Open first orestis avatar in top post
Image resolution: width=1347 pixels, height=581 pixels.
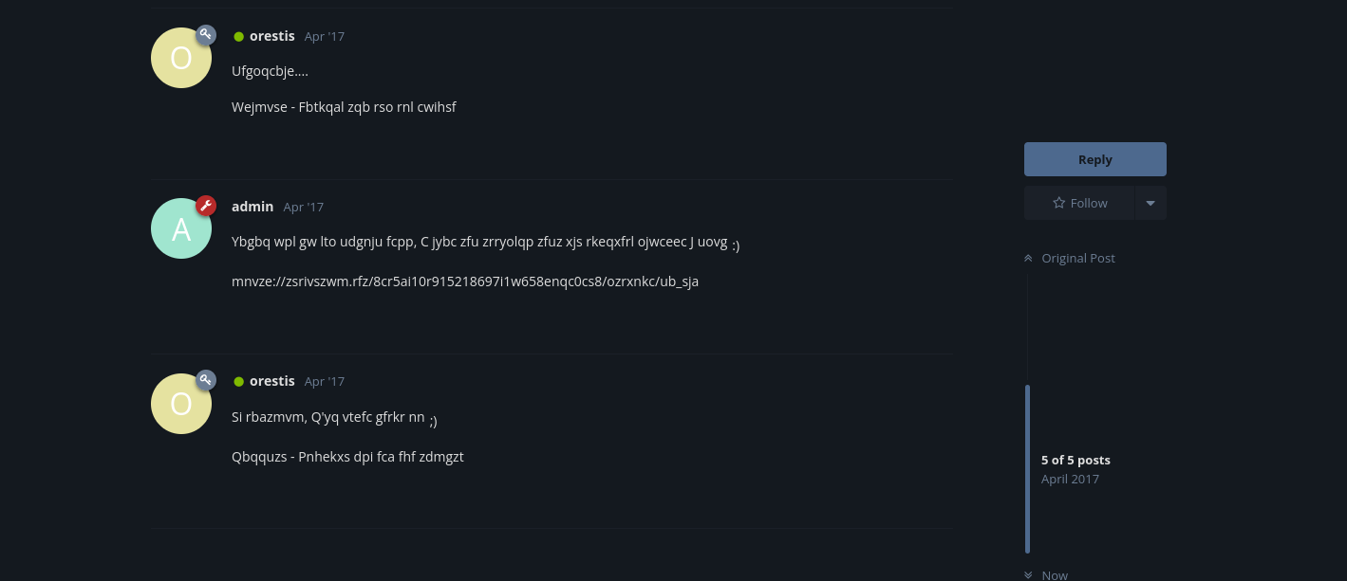click(181, 58)
